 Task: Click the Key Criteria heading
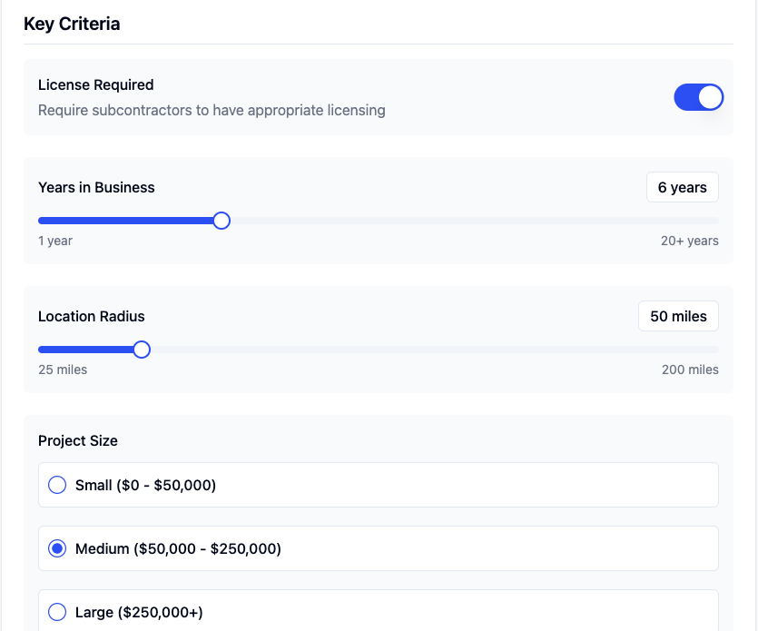click(72, 24)
